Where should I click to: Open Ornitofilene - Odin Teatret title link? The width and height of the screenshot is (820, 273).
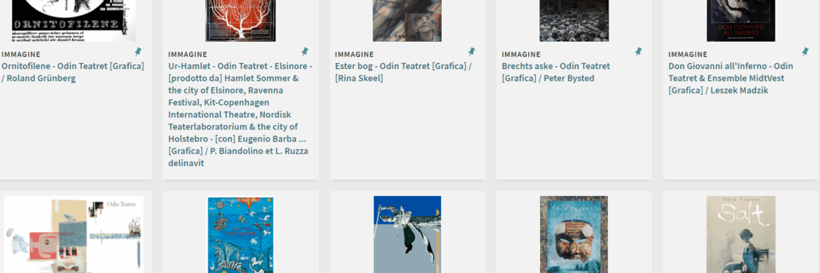pos(73,72)
